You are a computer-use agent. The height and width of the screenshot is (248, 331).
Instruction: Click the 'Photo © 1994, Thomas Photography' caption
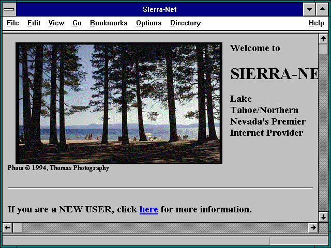(x=58, y=168)
